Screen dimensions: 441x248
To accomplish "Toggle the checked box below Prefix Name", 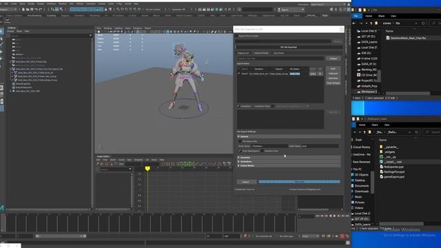I will click(240, 151).
